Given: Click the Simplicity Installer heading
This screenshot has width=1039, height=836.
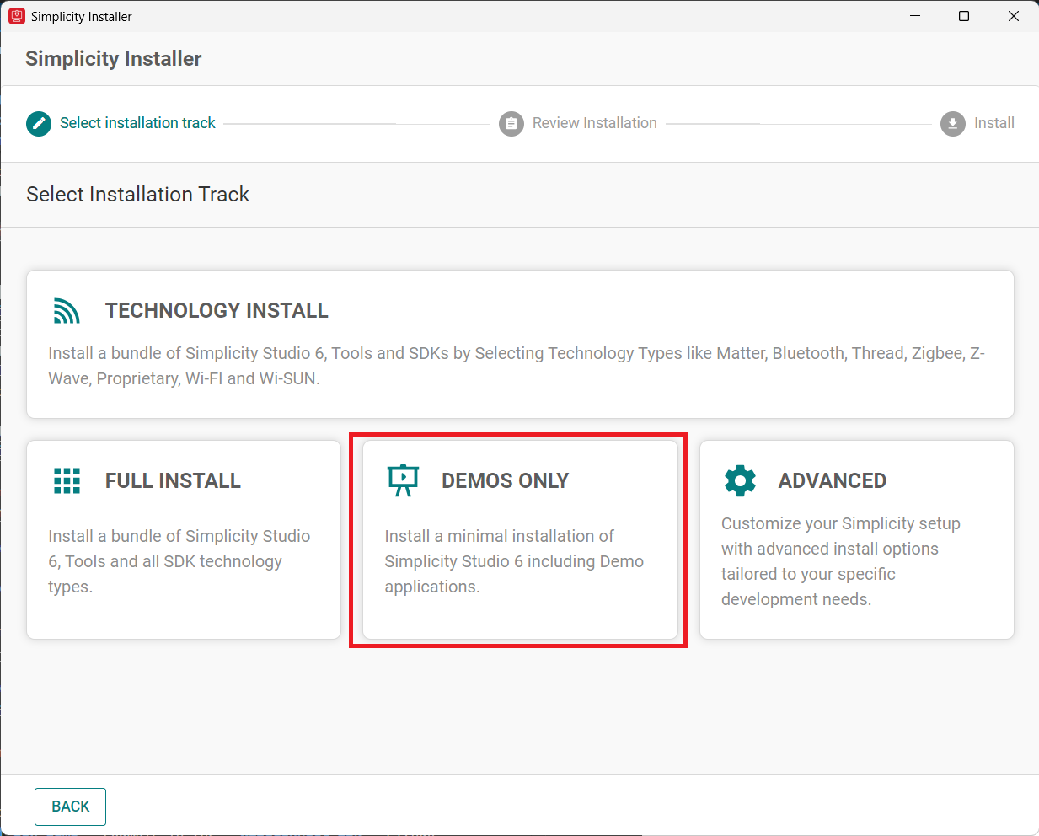Looking at the screenshot, I should coord(113,58).
